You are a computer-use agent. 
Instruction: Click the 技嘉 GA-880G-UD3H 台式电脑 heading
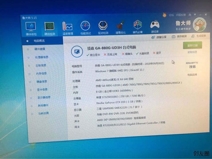pyautogui.click(x=112, y=48)
